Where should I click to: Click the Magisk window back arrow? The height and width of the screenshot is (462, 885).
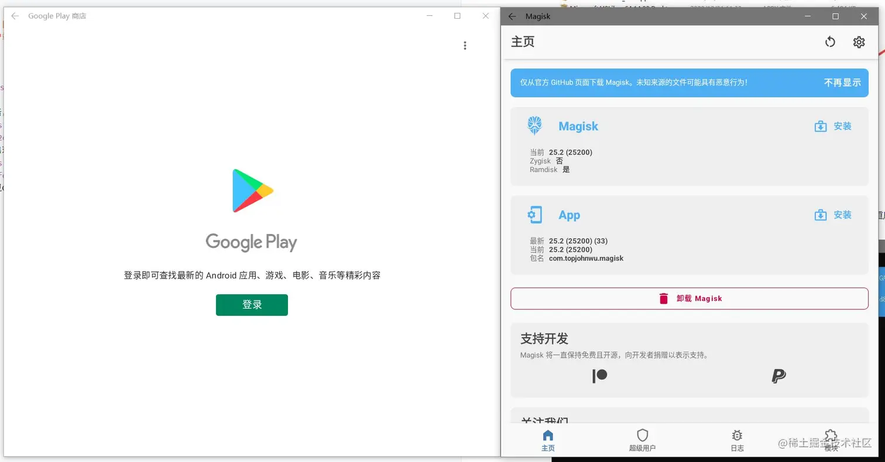pos(512,16)
